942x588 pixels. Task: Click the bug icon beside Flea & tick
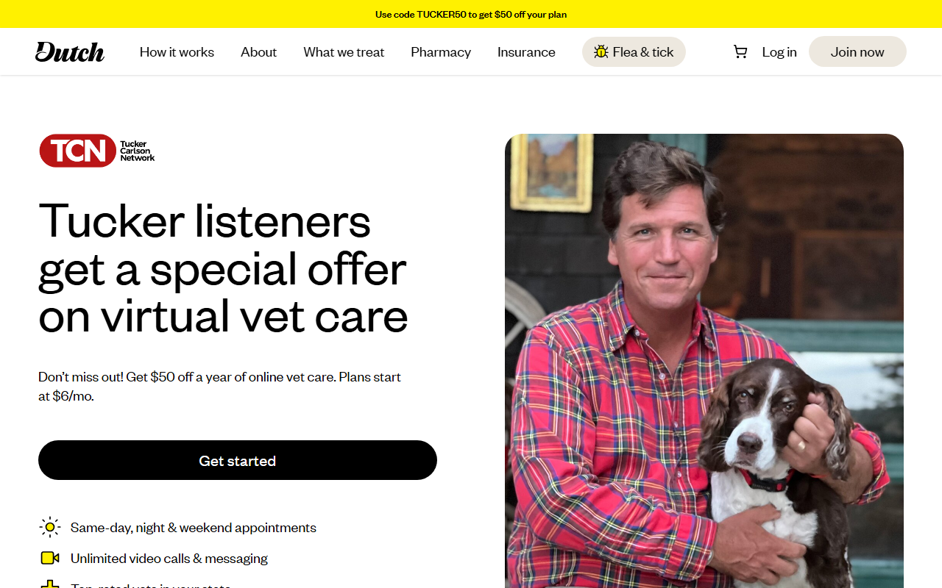coord(601,51)
